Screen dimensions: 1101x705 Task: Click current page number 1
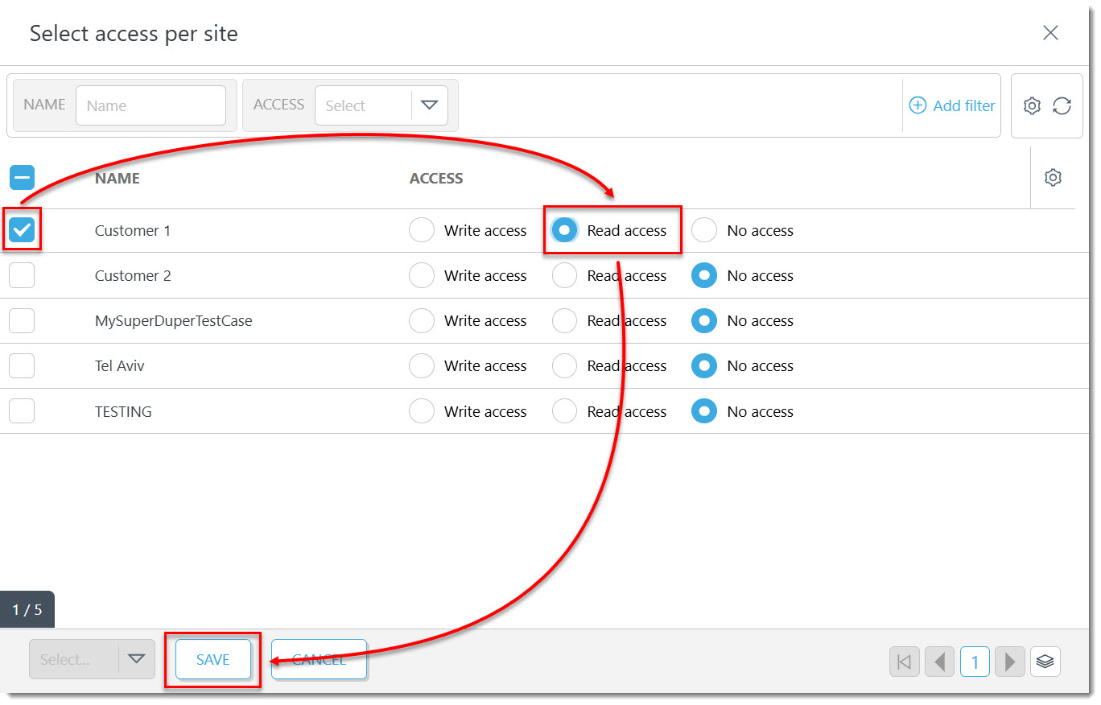pos(975,662)
